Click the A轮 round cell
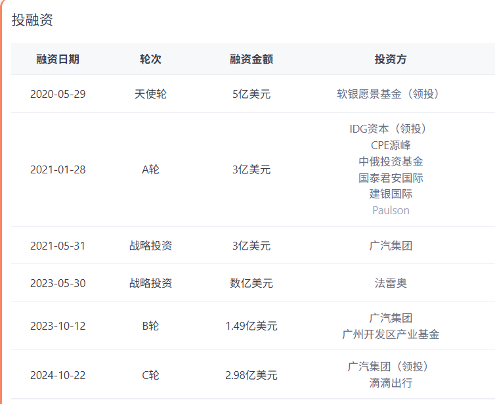 coord(150,170)
